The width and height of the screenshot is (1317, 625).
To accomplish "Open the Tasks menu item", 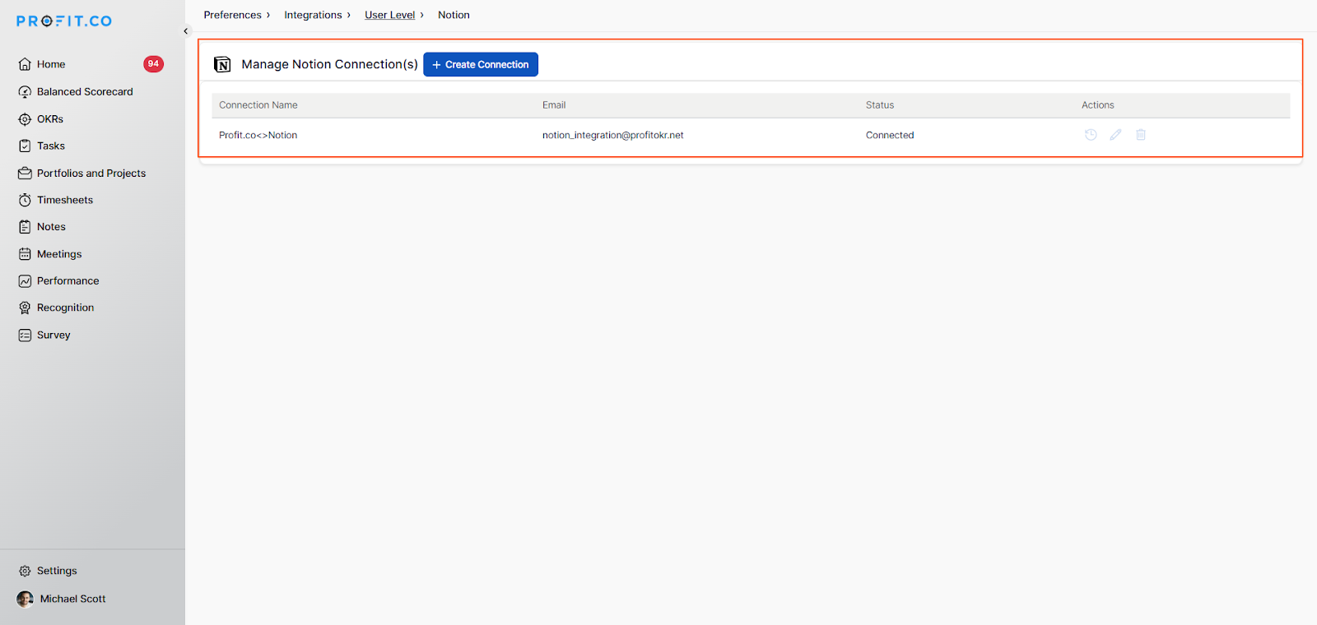I will click(51, 146).
